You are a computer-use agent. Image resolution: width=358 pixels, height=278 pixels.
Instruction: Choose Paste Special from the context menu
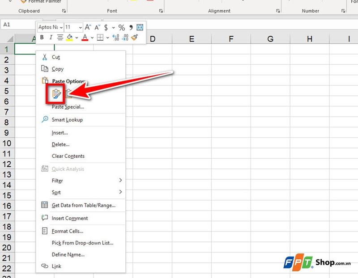pyautogui.click(x=67, y=107)
